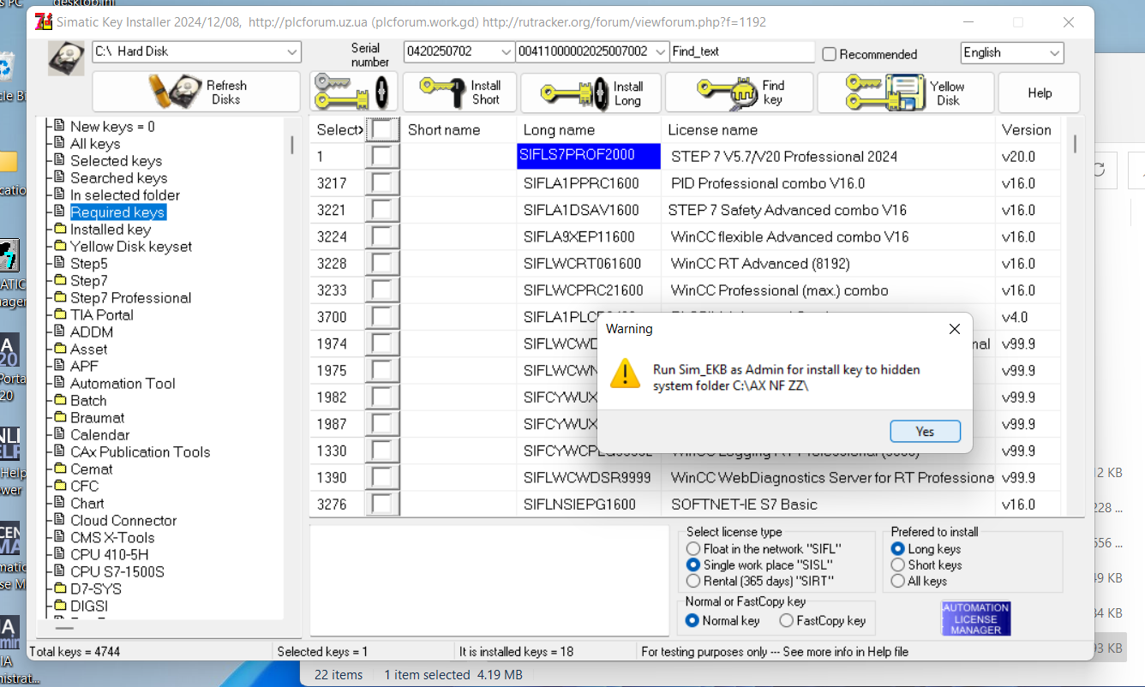1145x687 pixels.
Task: Open the DIGSI folder in the tree
Action: pyautogui.click(x=89, y=606)
